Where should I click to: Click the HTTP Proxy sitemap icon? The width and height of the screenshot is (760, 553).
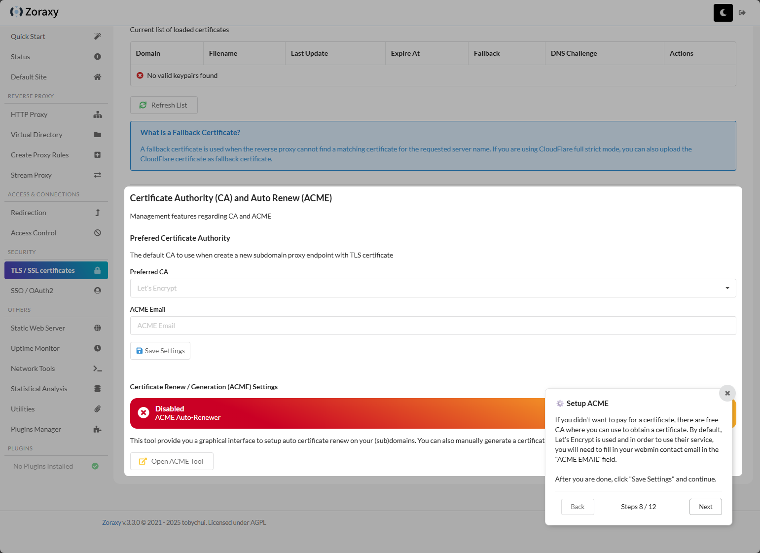click(98, 114)
